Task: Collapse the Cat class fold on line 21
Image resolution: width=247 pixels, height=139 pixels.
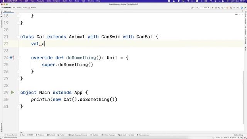Action: point(19,37)
